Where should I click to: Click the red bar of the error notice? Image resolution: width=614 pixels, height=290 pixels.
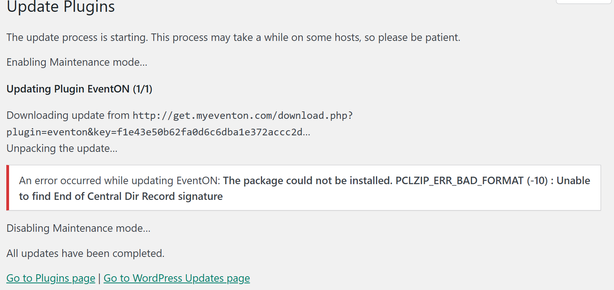[8, 188]
